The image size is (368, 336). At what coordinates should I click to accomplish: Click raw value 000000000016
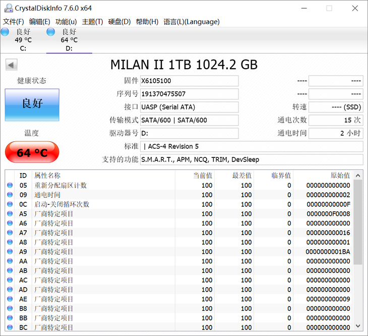click(x=328, y=233)
